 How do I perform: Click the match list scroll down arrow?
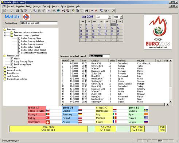coord(171,101)
